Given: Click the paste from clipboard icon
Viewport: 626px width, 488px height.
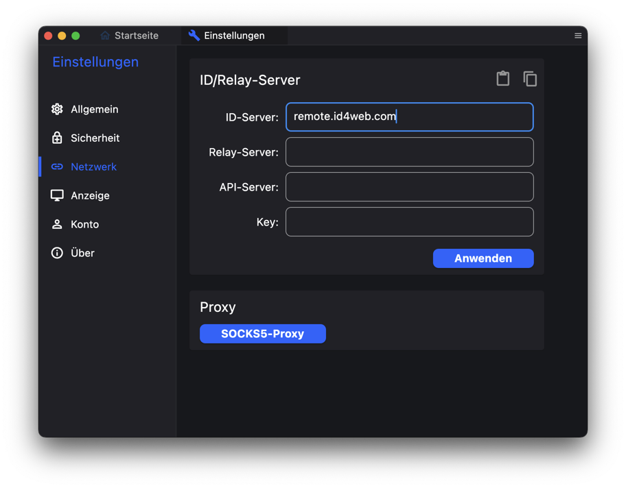Looking at the screenshot, I should click(x=502, y=79).
